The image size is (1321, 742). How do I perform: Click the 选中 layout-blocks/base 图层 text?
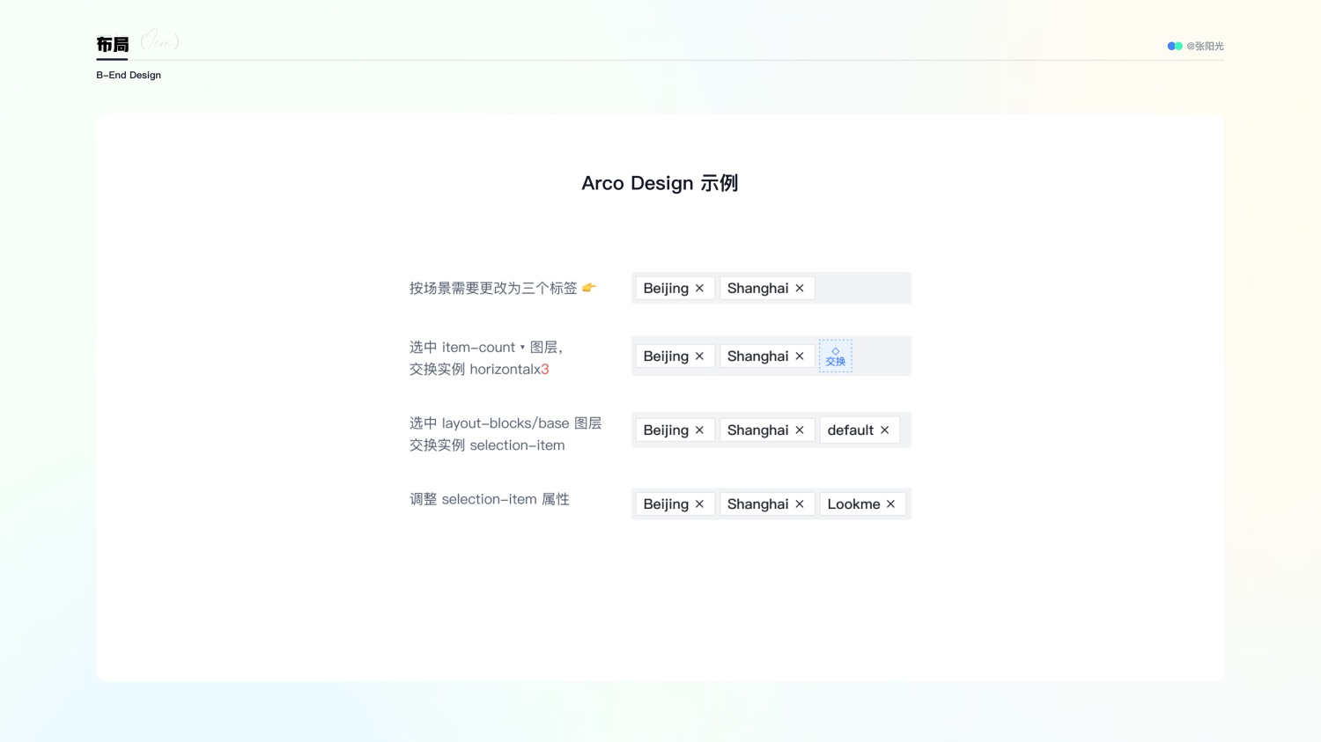[x=506, y=423]
